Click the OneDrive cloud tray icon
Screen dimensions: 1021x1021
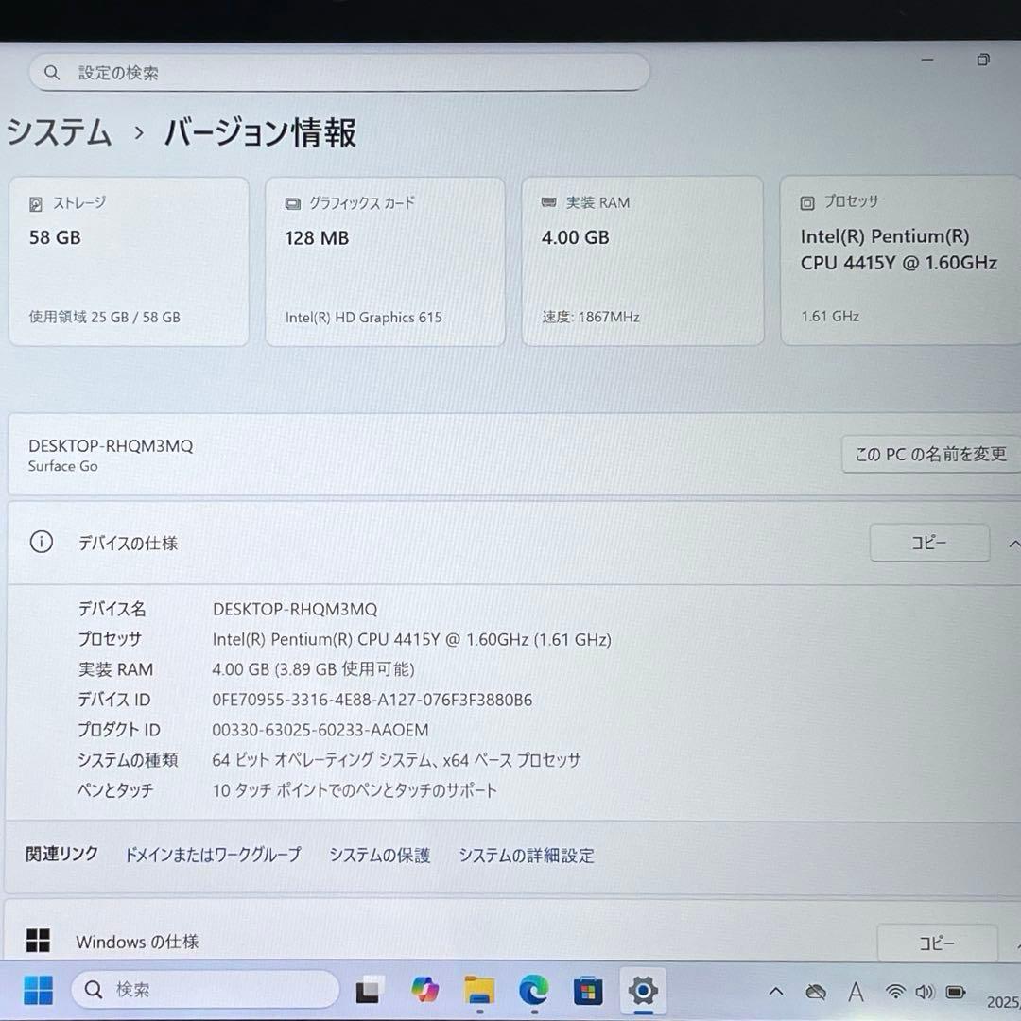pyautogui.click(x=816, y=993)
